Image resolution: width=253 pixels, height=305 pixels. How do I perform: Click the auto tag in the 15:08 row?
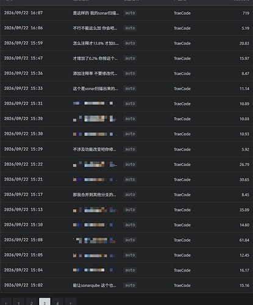[130, 240]
